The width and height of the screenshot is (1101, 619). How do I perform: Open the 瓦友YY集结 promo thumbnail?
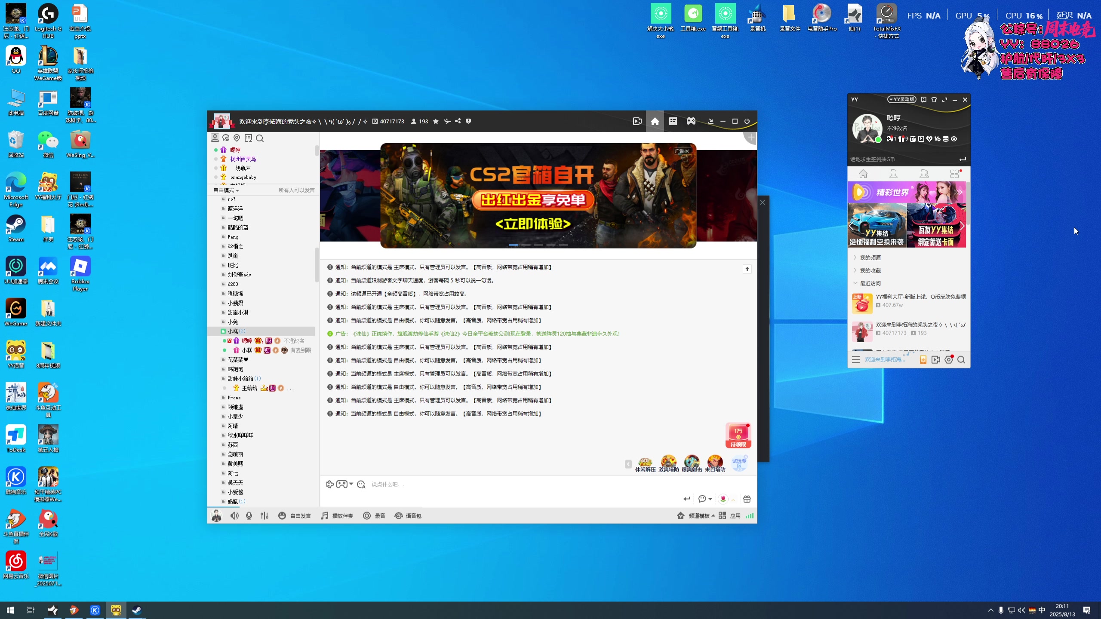click(936, 226)
